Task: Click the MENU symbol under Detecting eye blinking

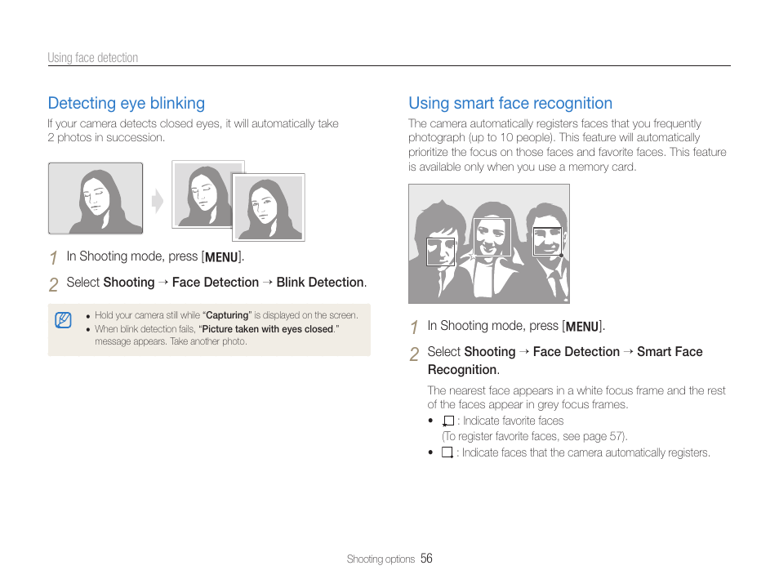Action: tap(221, 257)
